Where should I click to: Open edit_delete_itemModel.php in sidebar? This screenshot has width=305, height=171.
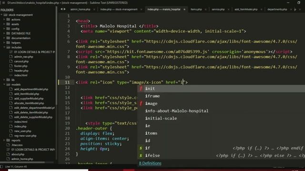coord(31,113)
